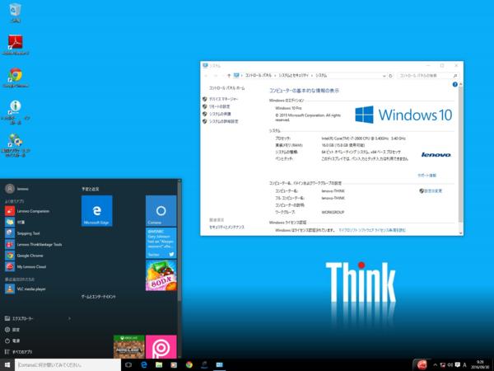The width and height of the screenshot is (494, 371).
Task: Open Advanced system settings link
Action: [x=224, y=121]
